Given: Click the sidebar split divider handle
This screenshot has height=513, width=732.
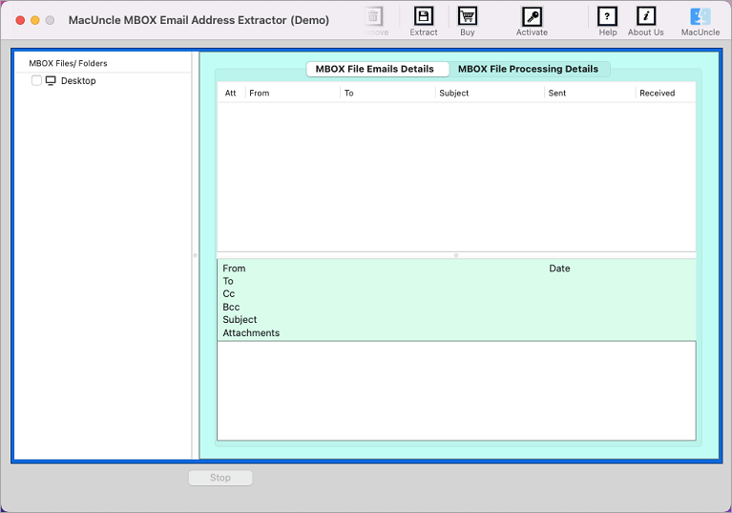Looking at the screenshot, I should coord(195,255).
